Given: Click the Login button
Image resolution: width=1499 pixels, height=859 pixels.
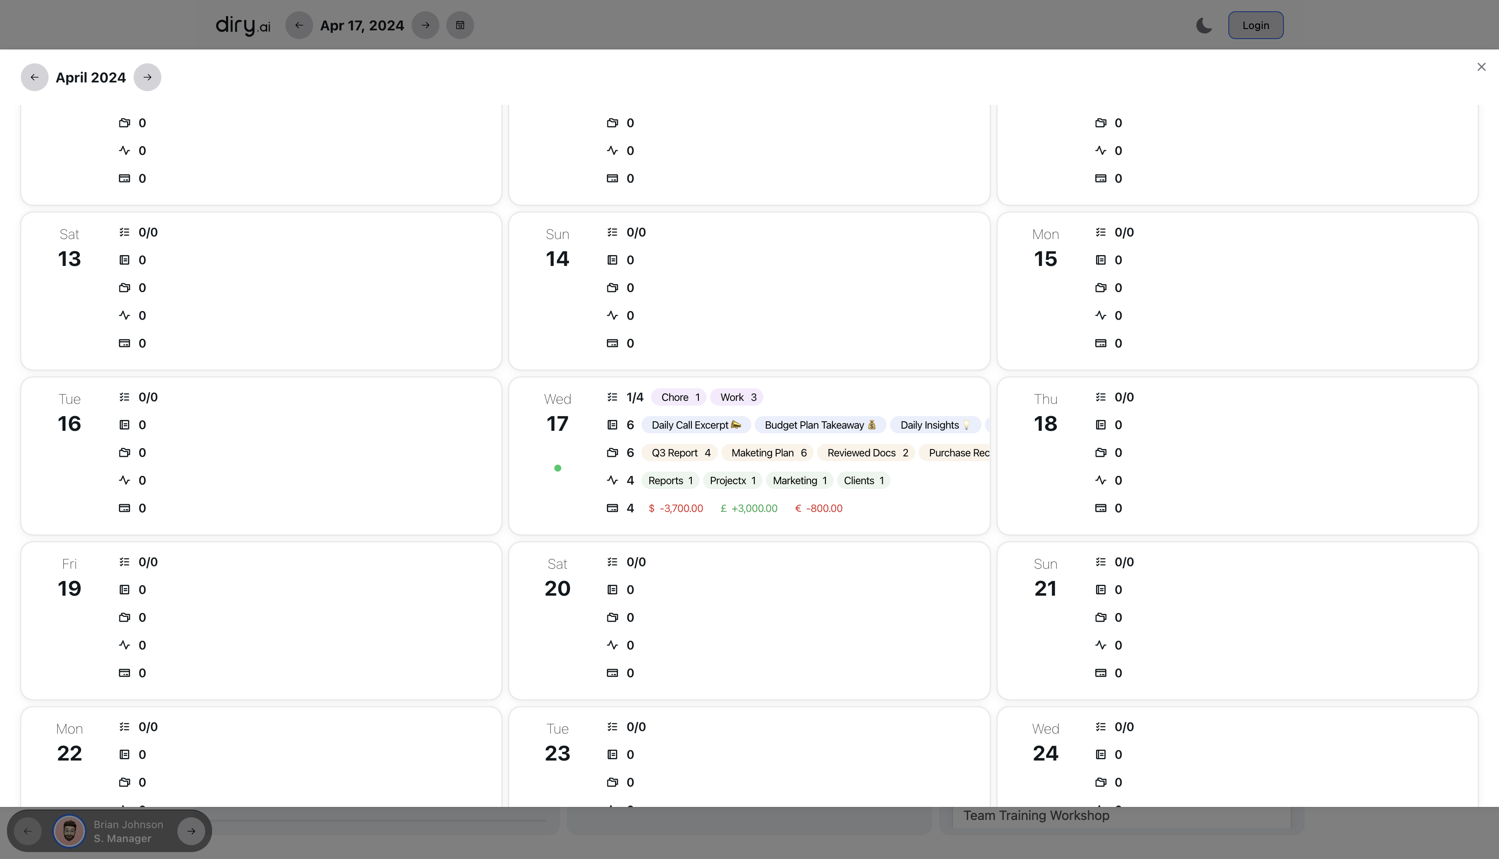Looking at the screenshot, I should coord(1256,25).
